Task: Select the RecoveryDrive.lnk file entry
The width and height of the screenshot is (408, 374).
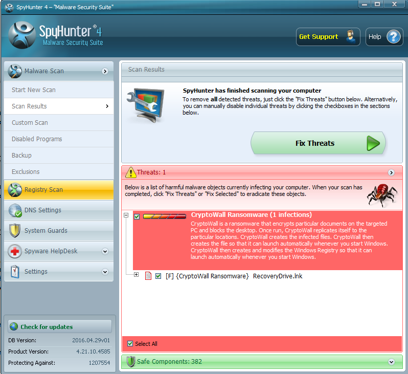Action: [x=234, y=276]
